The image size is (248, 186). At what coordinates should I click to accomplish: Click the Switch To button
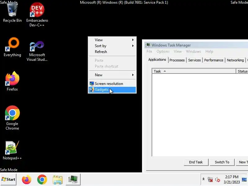[222, 162]
